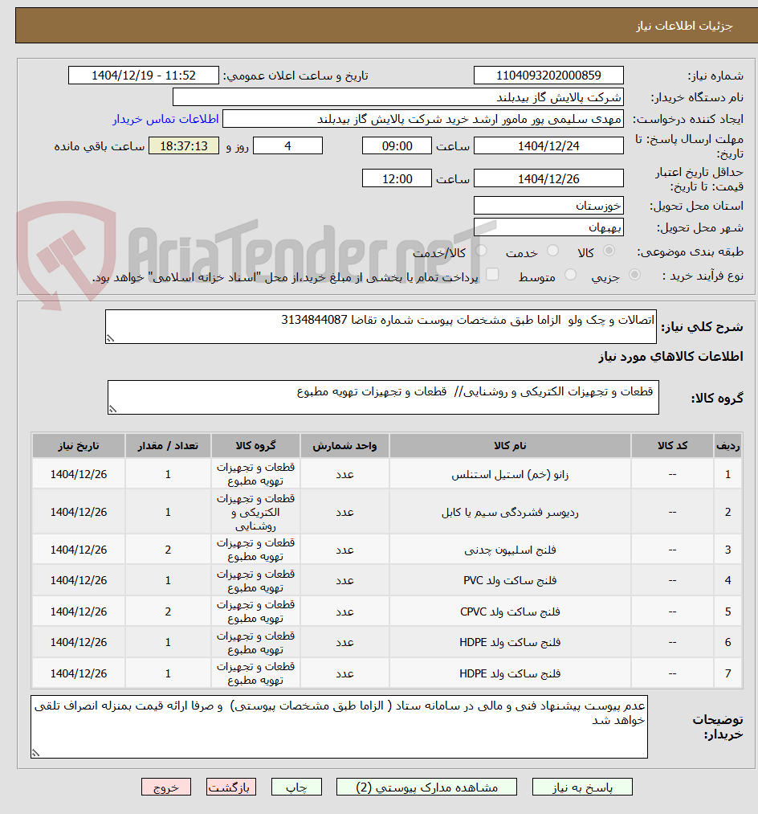Image resolution: width=758 pixels, height=814 pixels.
Task: Click resize handle of توضیحات خریدار box
Action: 36,753
